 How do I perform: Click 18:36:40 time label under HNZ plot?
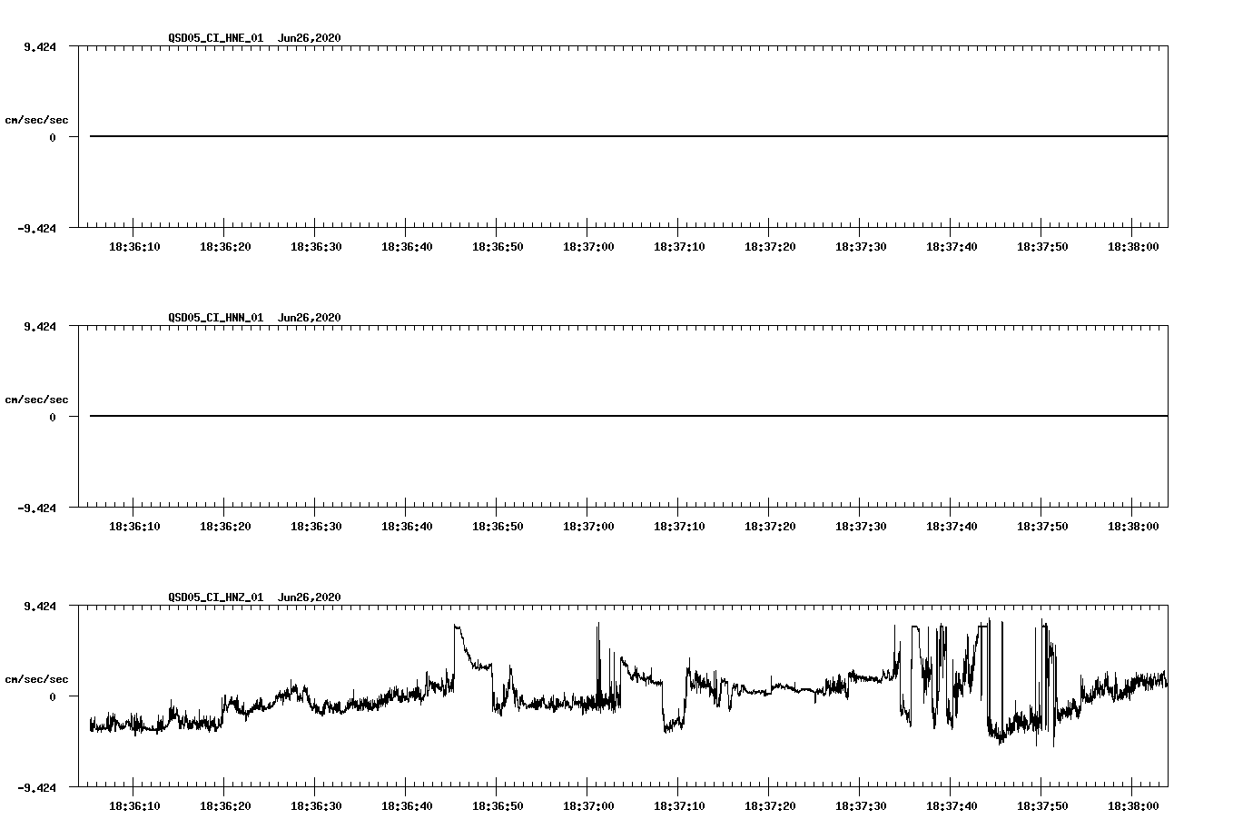(407, 806)
